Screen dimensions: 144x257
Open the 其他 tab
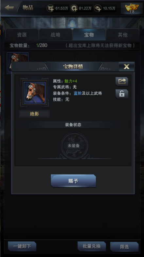pos(122,35)
